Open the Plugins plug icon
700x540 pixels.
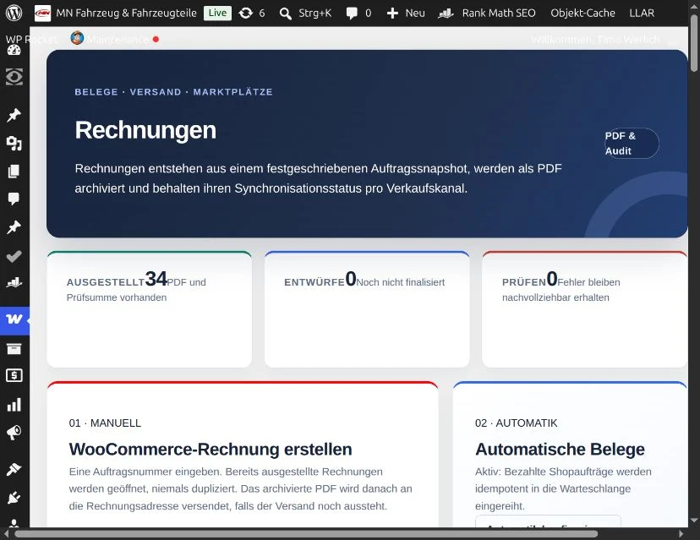point(14,497)
